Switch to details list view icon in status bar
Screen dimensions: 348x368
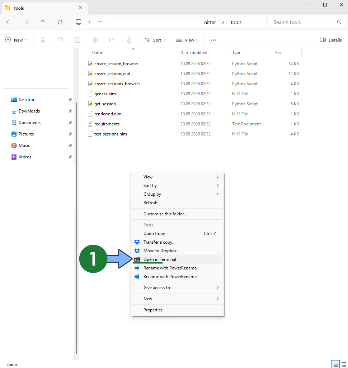click(335, 364)
